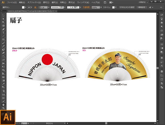The image size is (165, 125).
Task: Open the オブジェクト(O) menu
Action: click(x=34, y=2)
